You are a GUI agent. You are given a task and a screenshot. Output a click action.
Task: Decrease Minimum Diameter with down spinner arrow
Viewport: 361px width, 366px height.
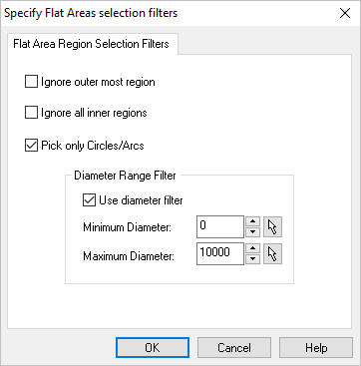click(x=253, y=232)
